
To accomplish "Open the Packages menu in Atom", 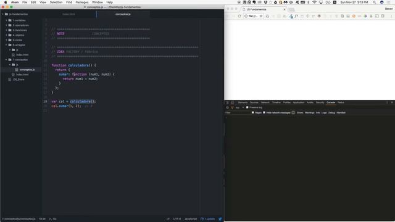I will click(x=82, y=2).
